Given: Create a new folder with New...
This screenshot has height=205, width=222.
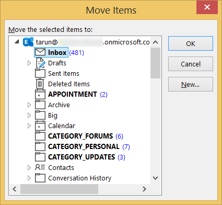Looking at the screenshot, I should pyautogui.click(x=191, y=84).
